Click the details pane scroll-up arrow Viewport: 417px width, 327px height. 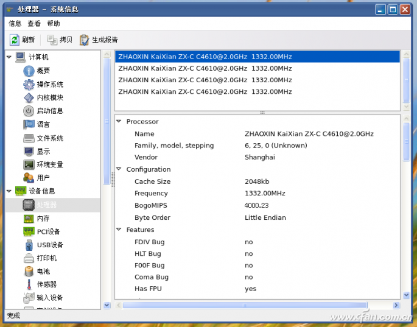pos(407,118)
